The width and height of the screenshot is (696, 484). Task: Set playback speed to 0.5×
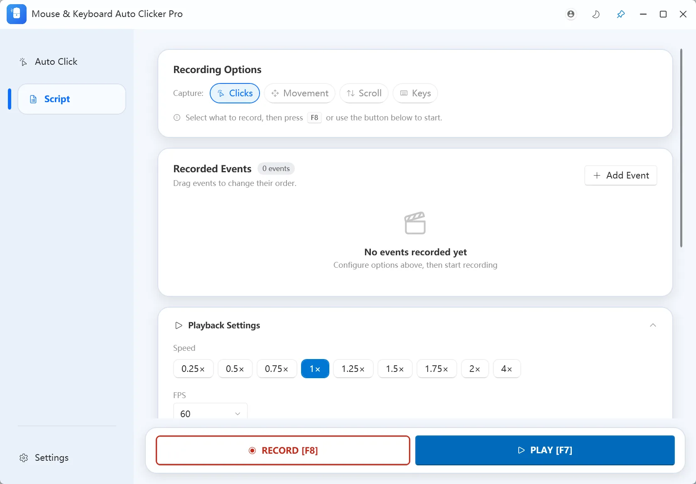pos(235,369)
